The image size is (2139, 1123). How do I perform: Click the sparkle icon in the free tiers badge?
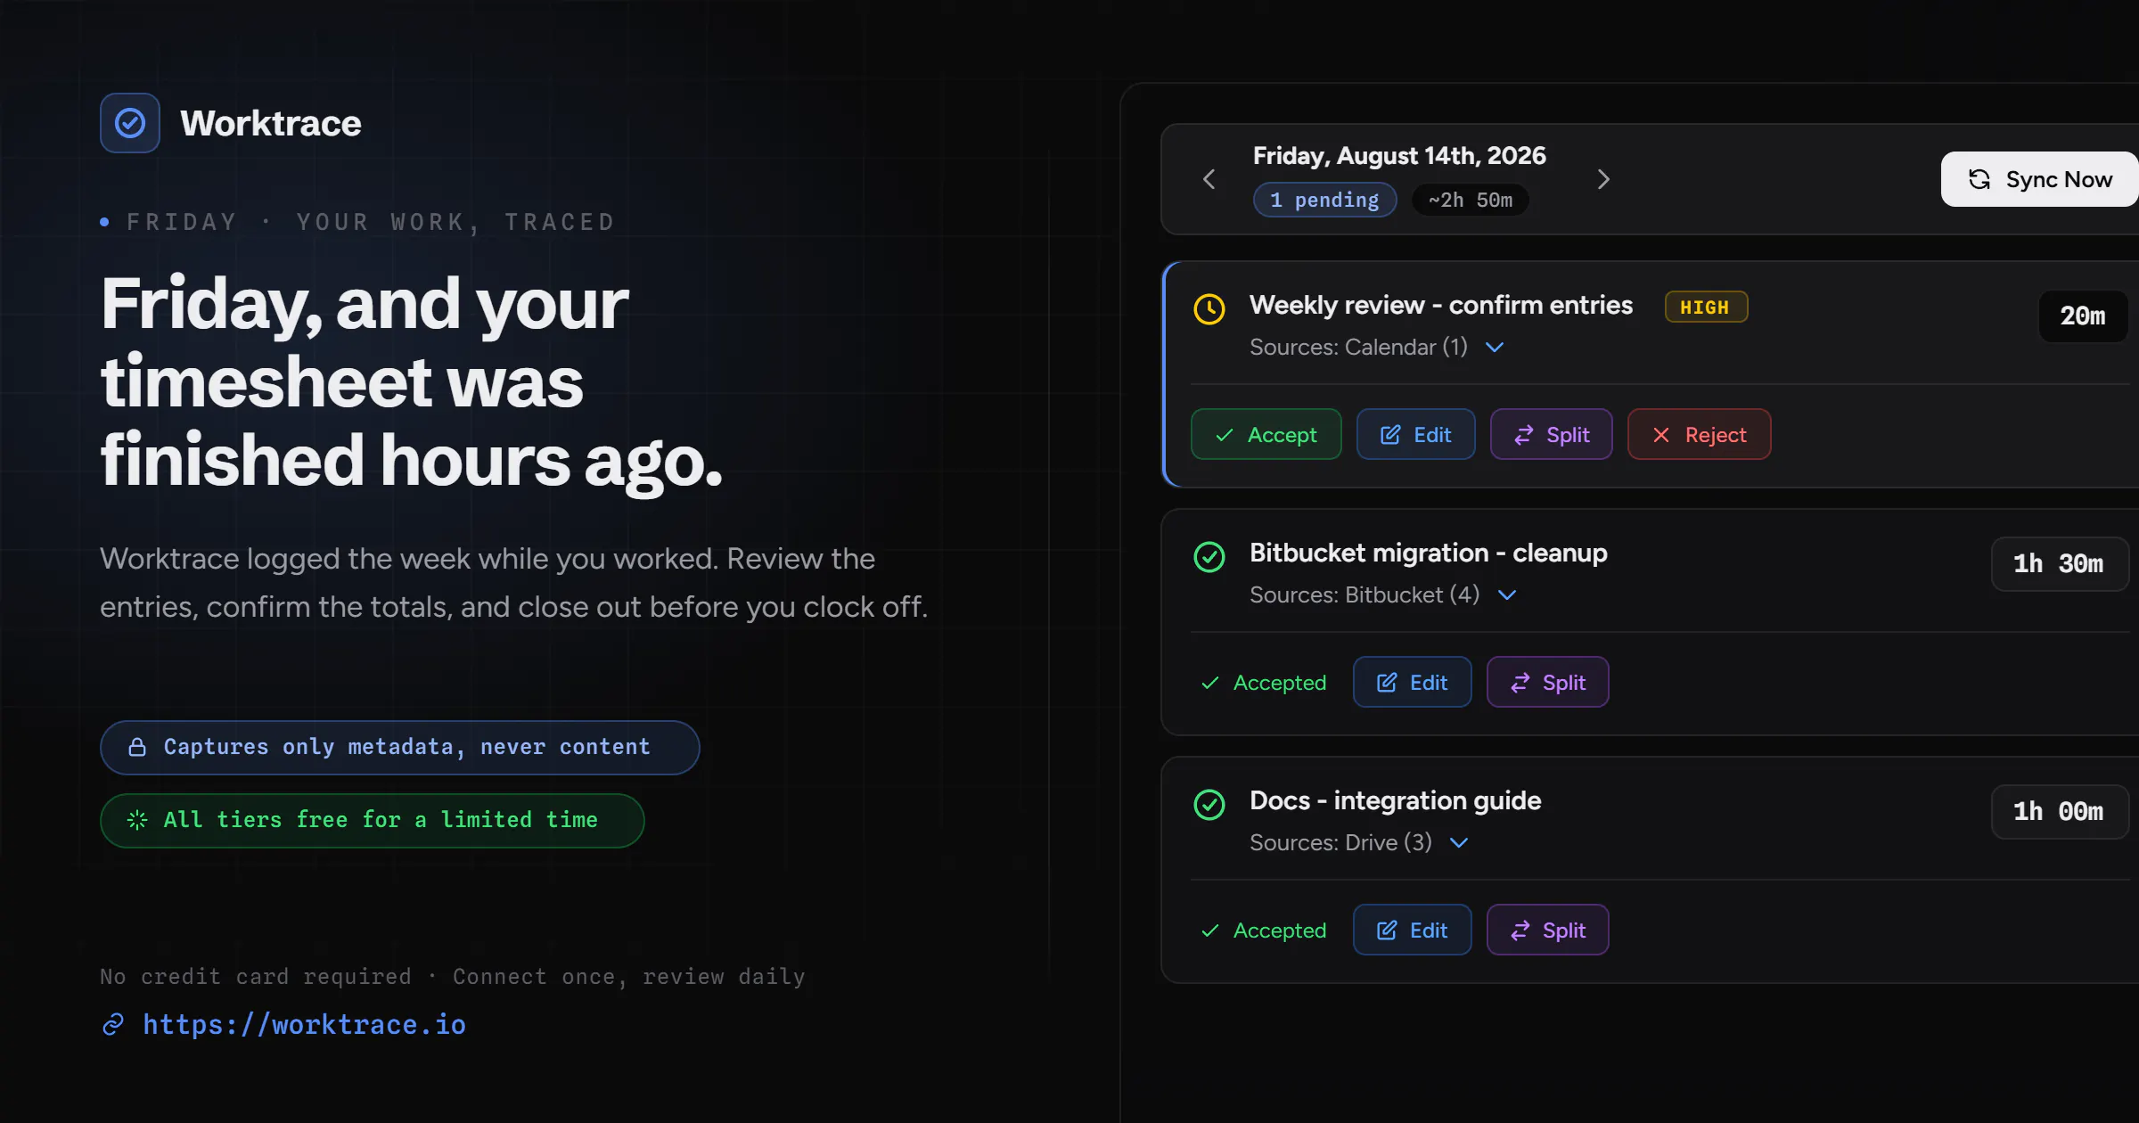(x=137, y=820)
